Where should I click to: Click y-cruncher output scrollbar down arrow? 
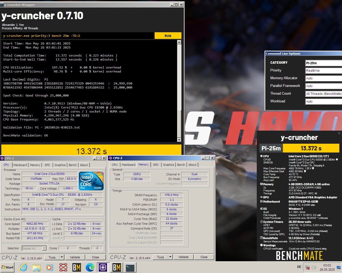[x=179, y=140]
